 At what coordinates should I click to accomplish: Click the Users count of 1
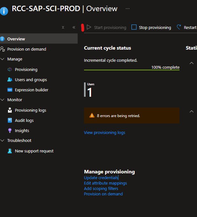89,92
